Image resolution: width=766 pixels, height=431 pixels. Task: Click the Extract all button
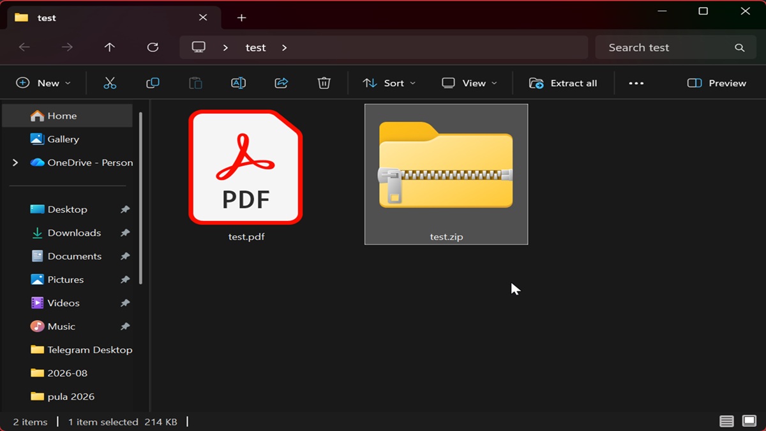click(563, 83)
